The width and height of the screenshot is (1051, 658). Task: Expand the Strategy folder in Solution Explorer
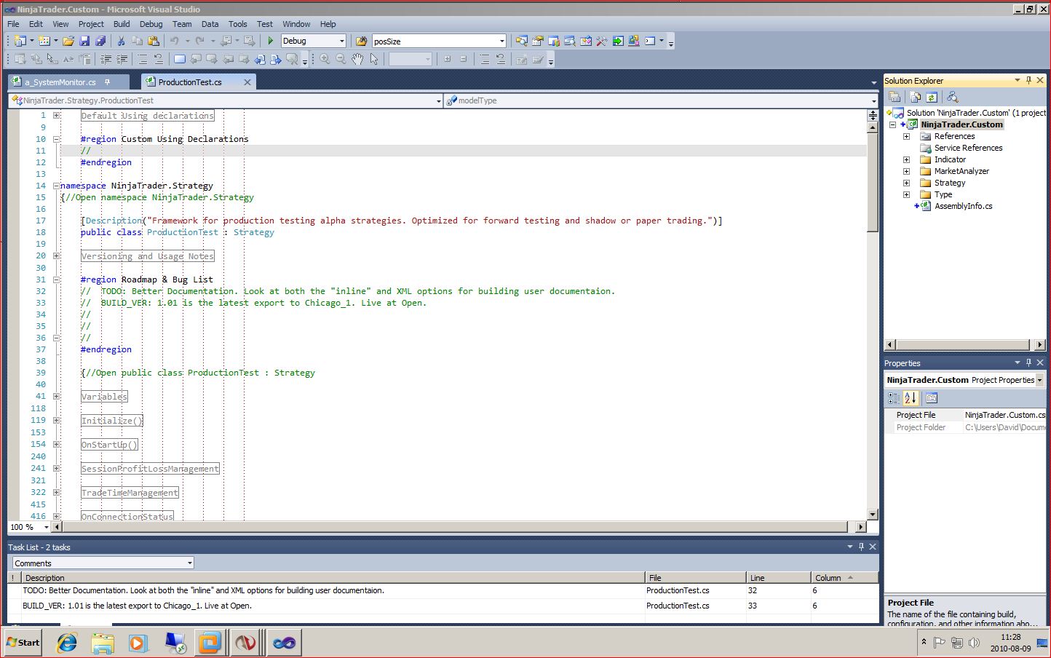[x=906, y=183]
